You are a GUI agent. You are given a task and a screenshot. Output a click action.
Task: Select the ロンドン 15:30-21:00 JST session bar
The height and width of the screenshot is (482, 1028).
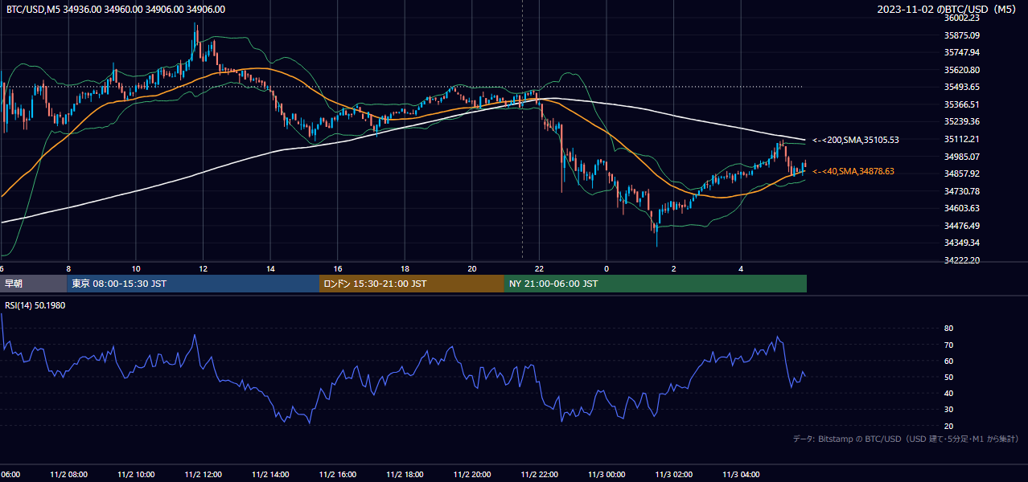(x=412, y=284)
